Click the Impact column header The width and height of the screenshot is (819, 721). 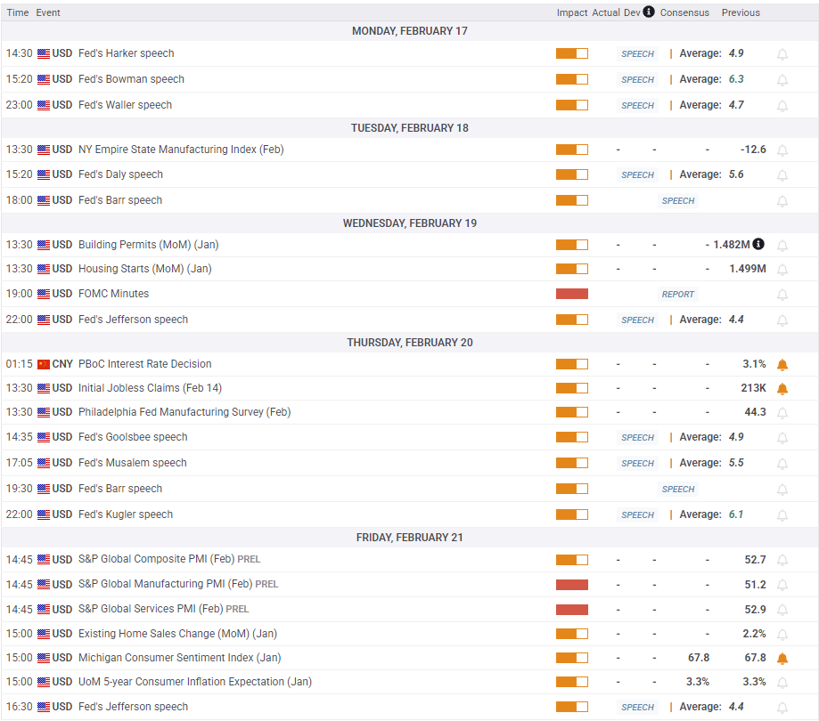pyautogui.click(x=572, y=12)
